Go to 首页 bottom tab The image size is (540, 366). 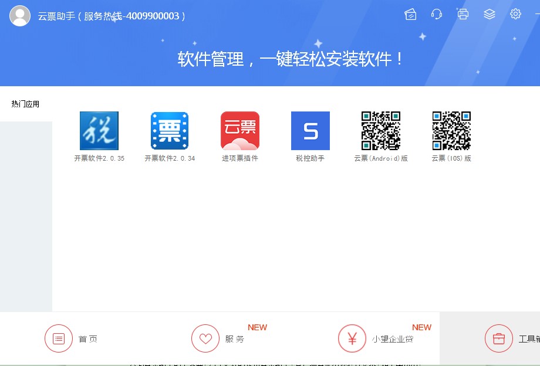tap(73, 339)
